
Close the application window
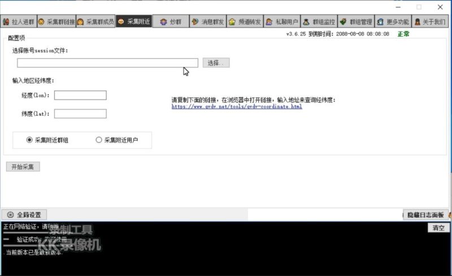tap(440, 7)
